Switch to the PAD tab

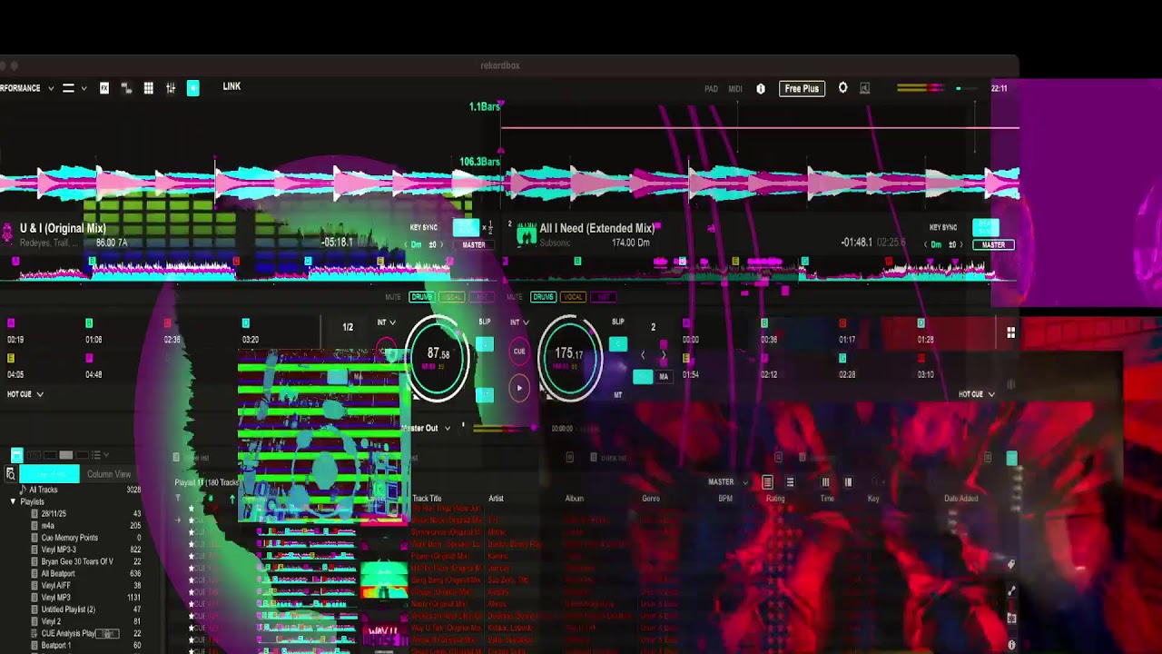click(711, 89)
